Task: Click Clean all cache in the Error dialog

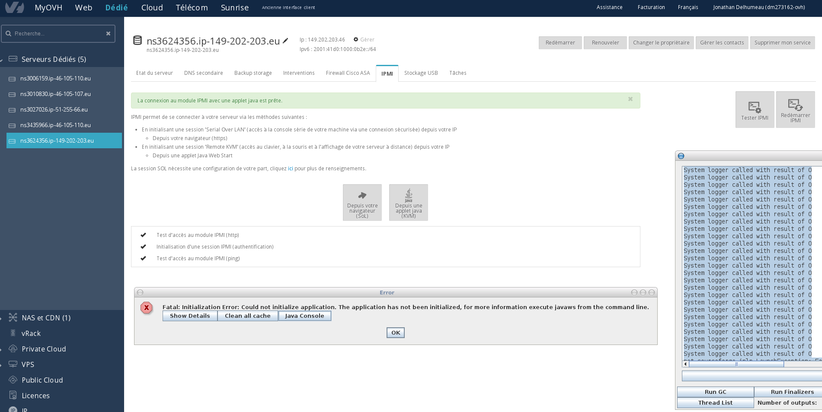Action: tap(247, 316)
